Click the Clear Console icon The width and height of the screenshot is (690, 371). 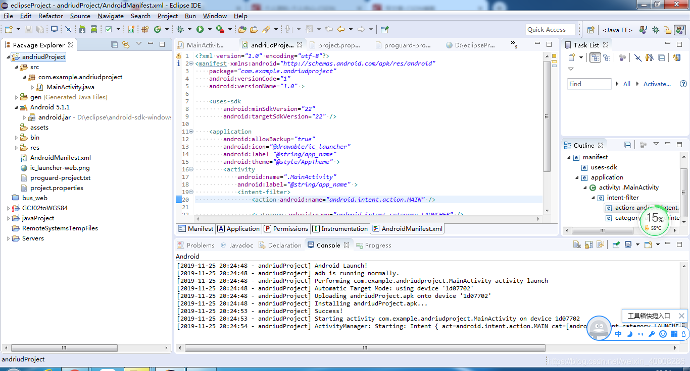(577, 245)
